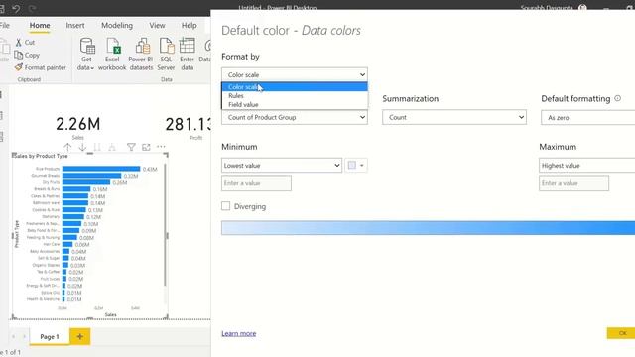Click the top 0.43M sales bar
Image resolution: width=635 pixels, height=357 pixels.
coord(101,169)
